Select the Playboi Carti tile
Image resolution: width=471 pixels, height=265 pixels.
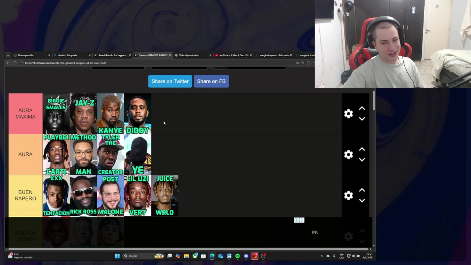click(56, 155)
